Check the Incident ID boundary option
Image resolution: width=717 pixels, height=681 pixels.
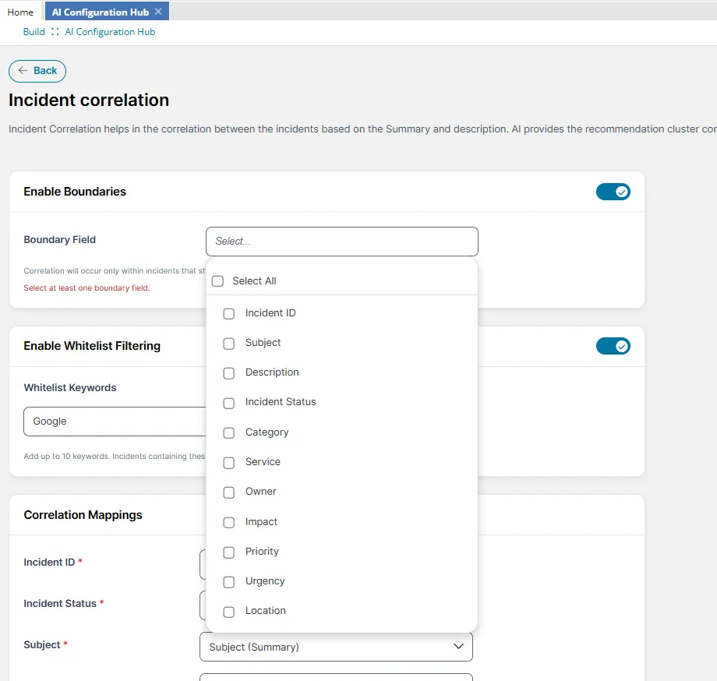pos(228,313)
